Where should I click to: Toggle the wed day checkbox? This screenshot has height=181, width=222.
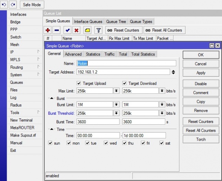[106, 143]
